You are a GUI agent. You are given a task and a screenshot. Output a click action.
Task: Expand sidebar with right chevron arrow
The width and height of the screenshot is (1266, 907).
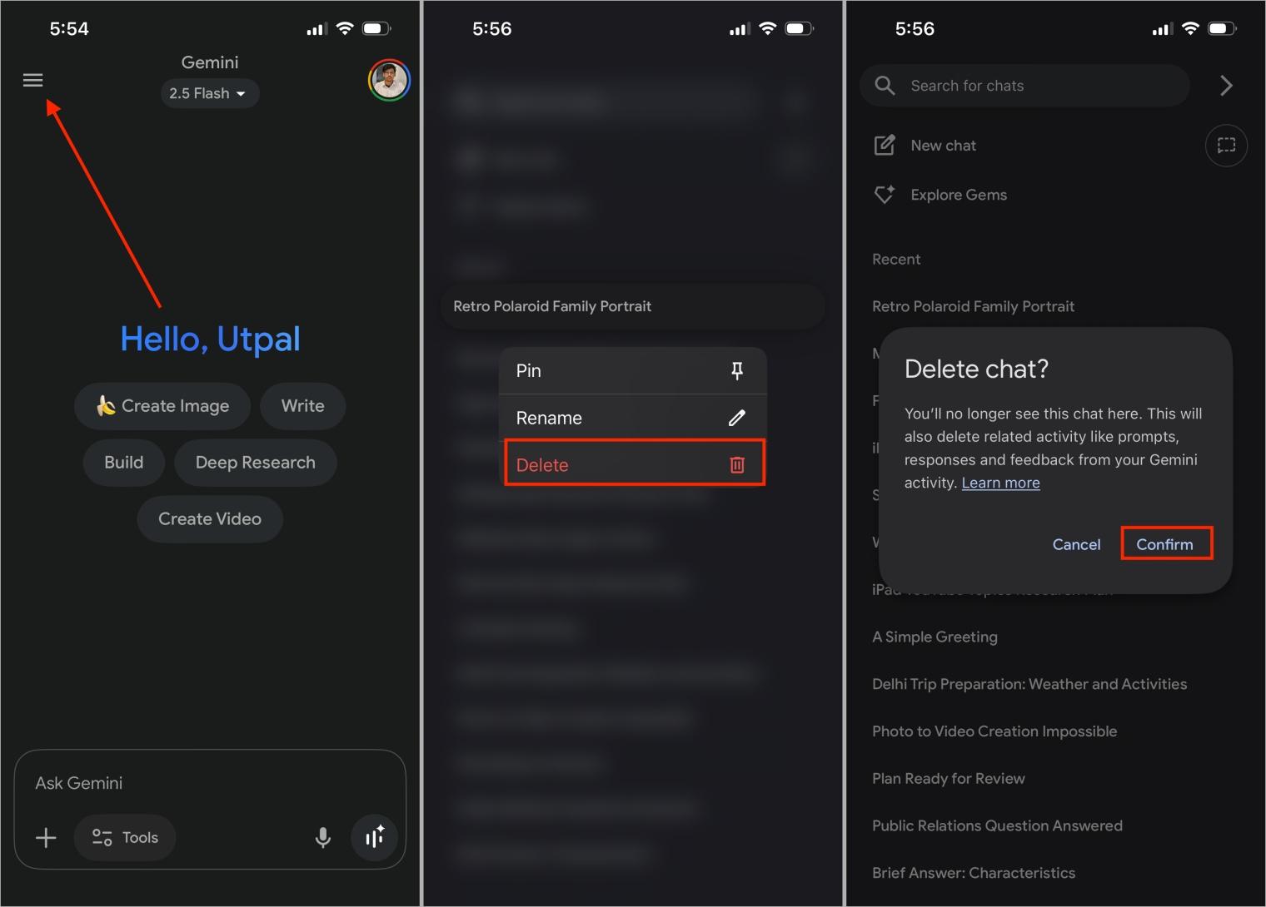click(x=1225, y=86)
